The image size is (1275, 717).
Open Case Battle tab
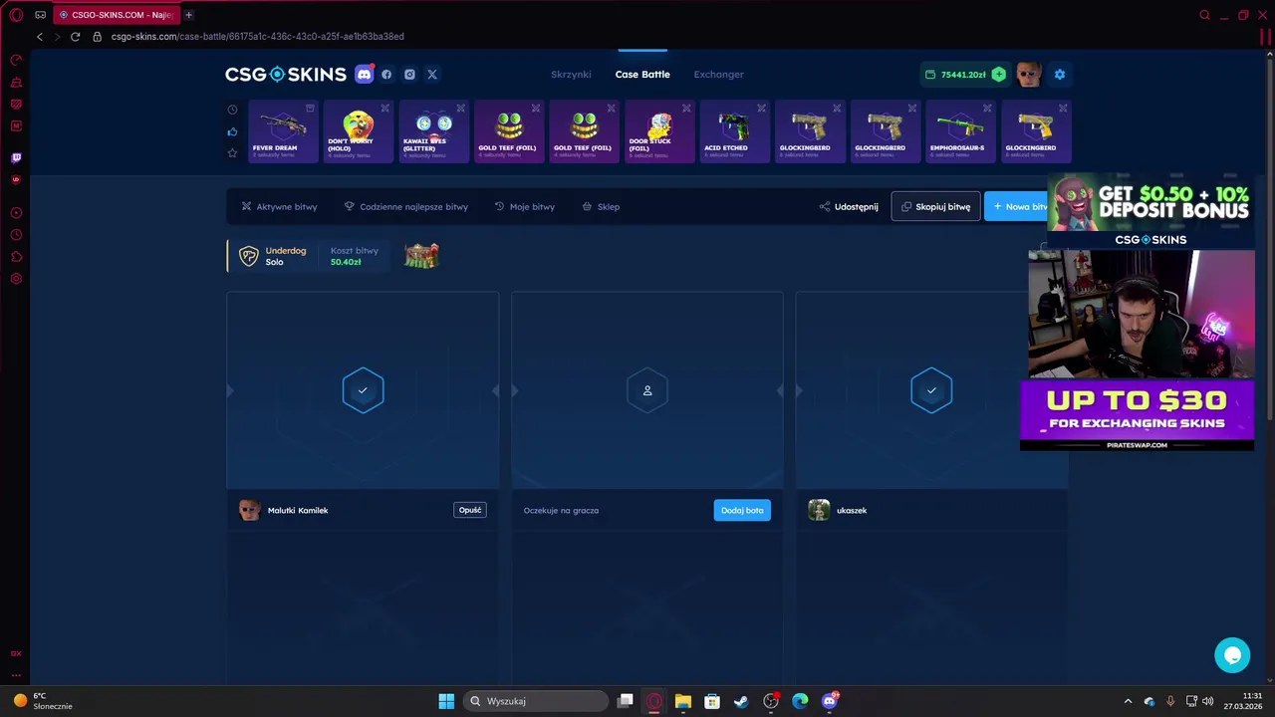(642, 74)
